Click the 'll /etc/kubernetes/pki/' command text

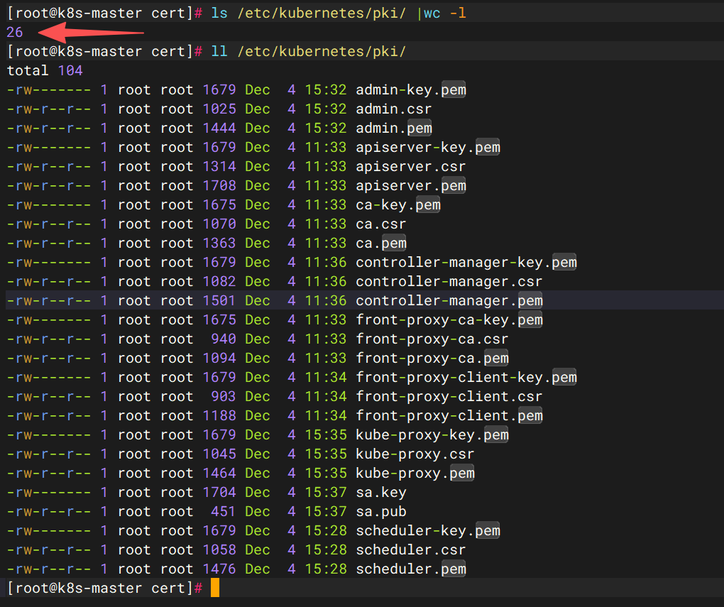tap(309, 52)
